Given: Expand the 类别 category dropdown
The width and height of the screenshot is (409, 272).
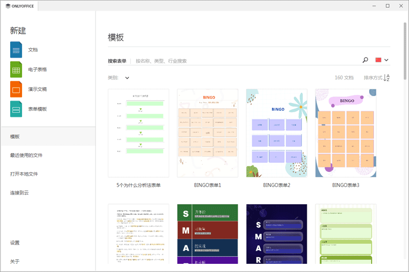Looking at the screenshot, I should click(127, 78).
